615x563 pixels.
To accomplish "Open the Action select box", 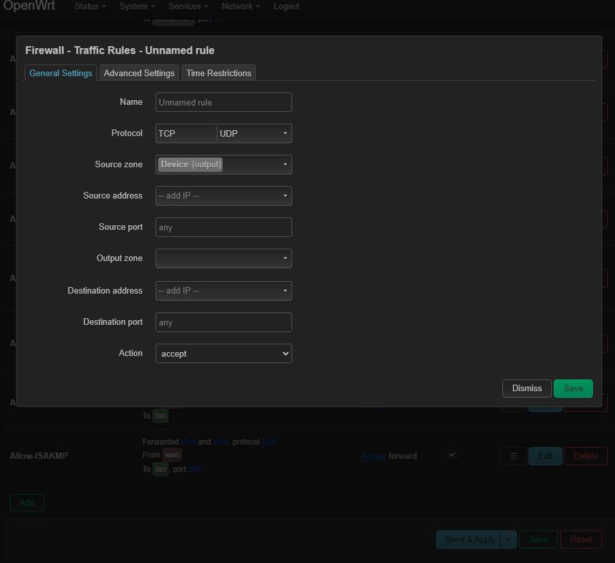I will tap(223, 353).
